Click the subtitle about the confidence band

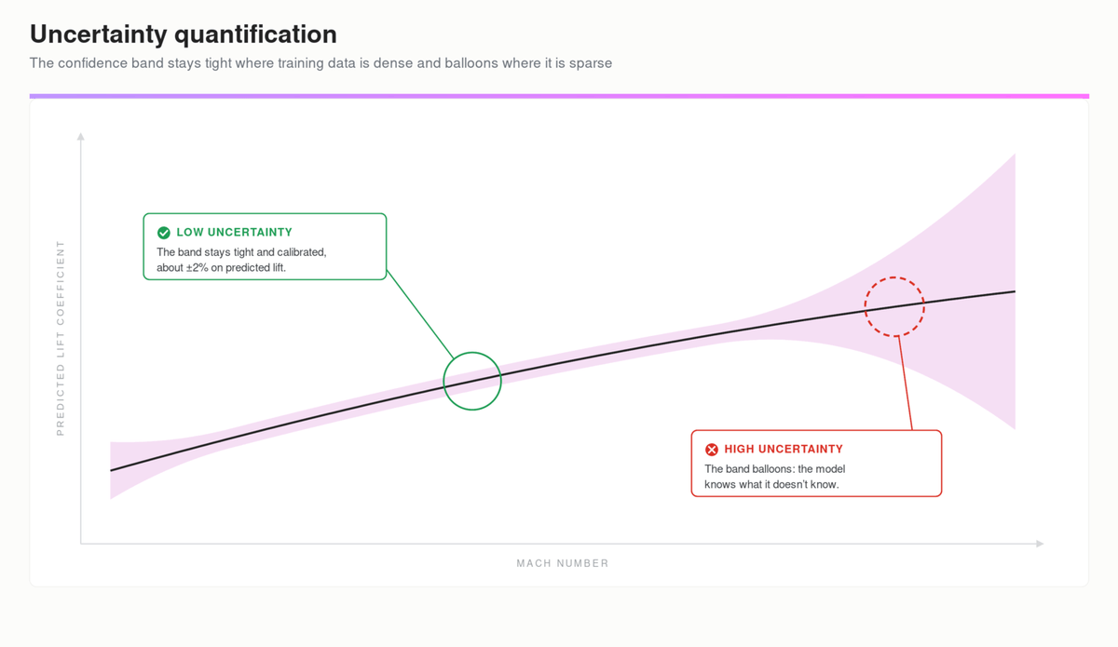320,63
